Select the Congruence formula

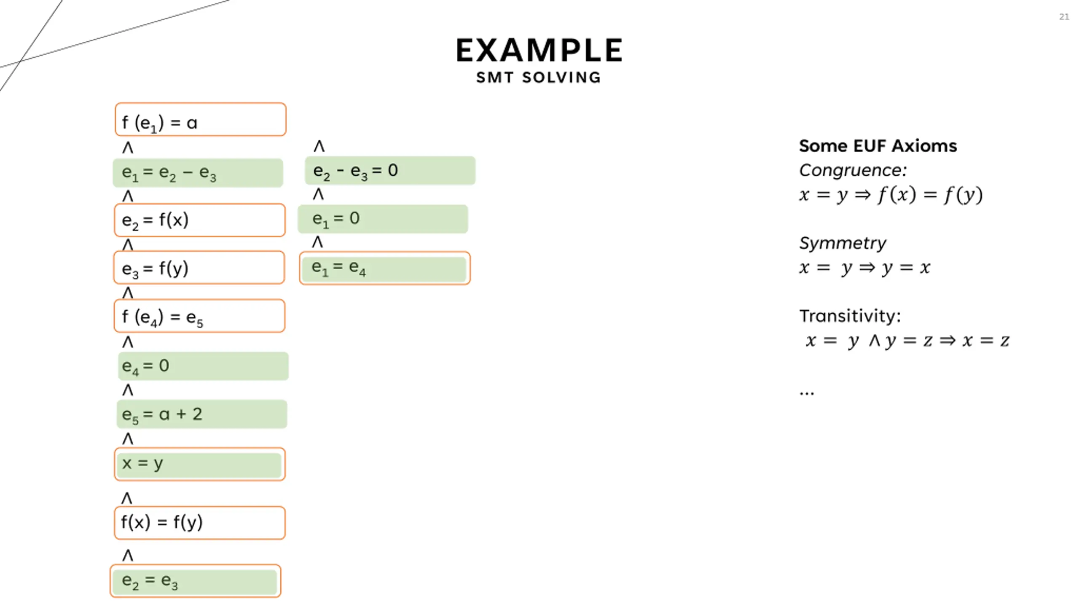[x=891, y=195]
